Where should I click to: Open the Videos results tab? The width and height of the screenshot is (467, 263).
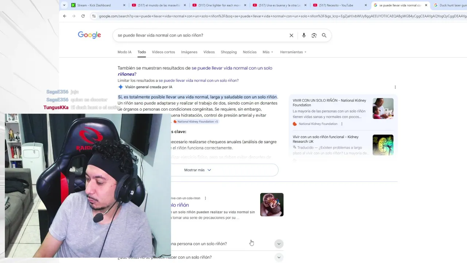(209, 52)
